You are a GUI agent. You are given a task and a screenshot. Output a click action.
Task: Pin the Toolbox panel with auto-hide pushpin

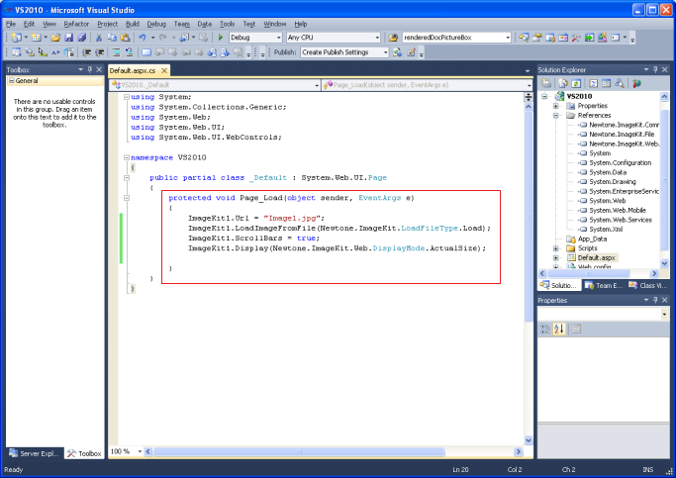point(90,69)
